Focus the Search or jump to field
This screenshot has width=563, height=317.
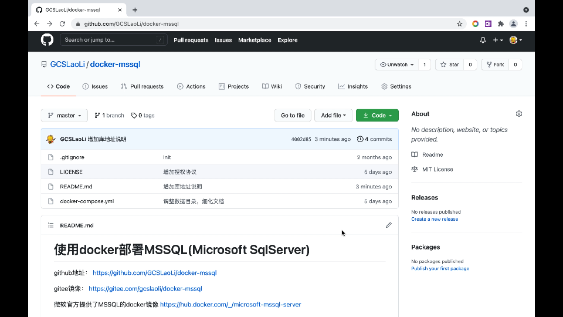(113, 40)
